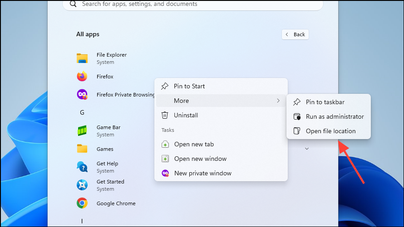This screenshot has width=404, height=227.
Task: Click the Get Help question mark icon
Action: click(82, 167)
